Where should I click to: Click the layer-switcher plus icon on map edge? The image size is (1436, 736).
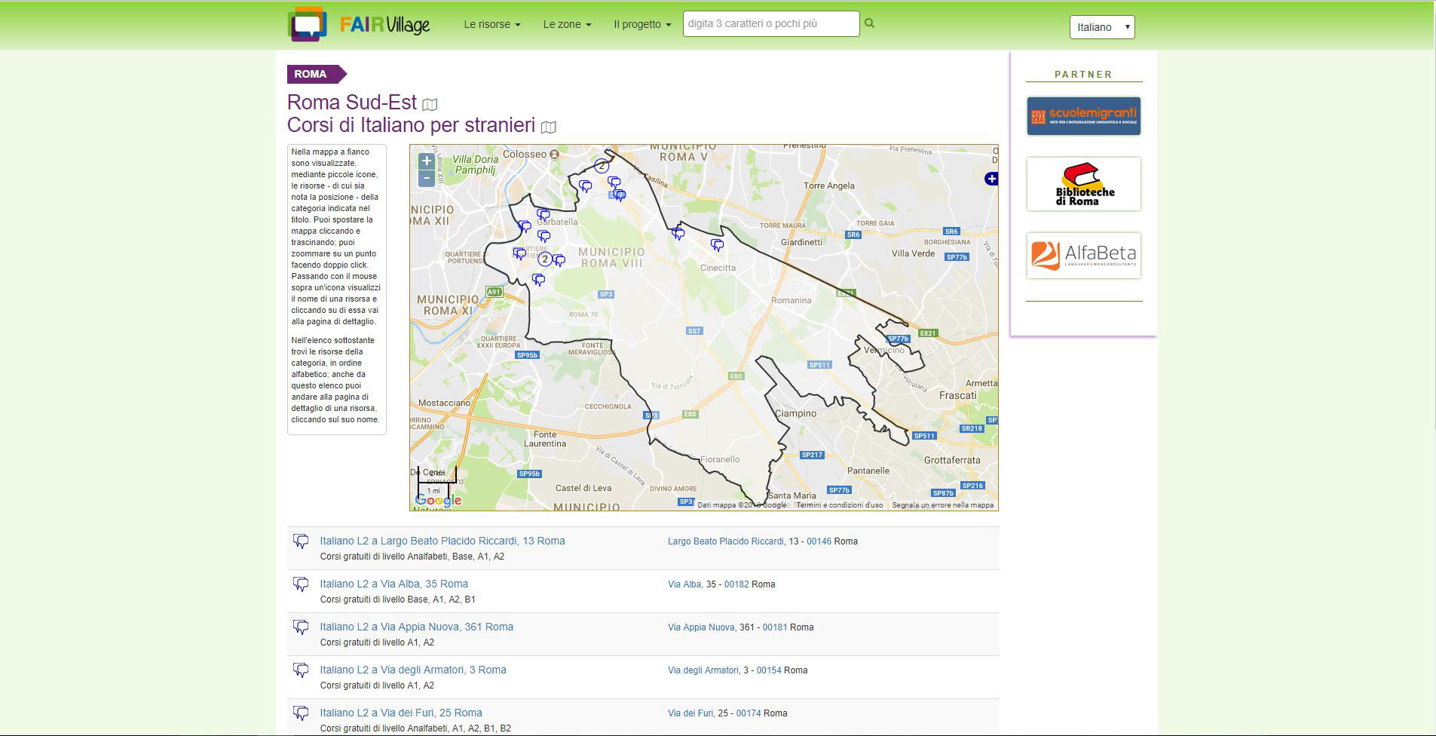tap(991, 179)
